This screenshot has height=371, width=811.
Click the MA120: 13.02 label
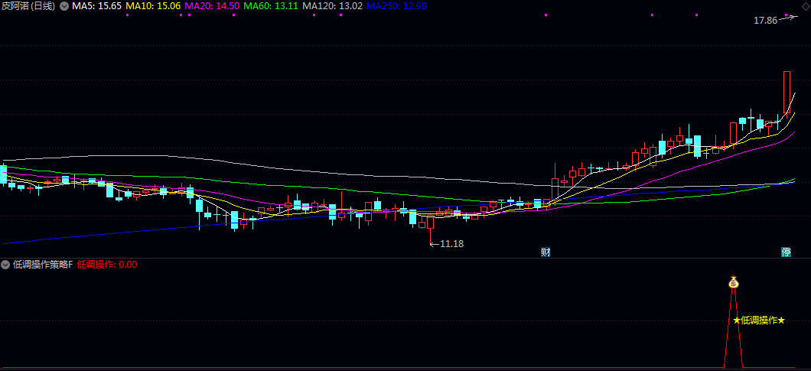(x=333, y=7)
